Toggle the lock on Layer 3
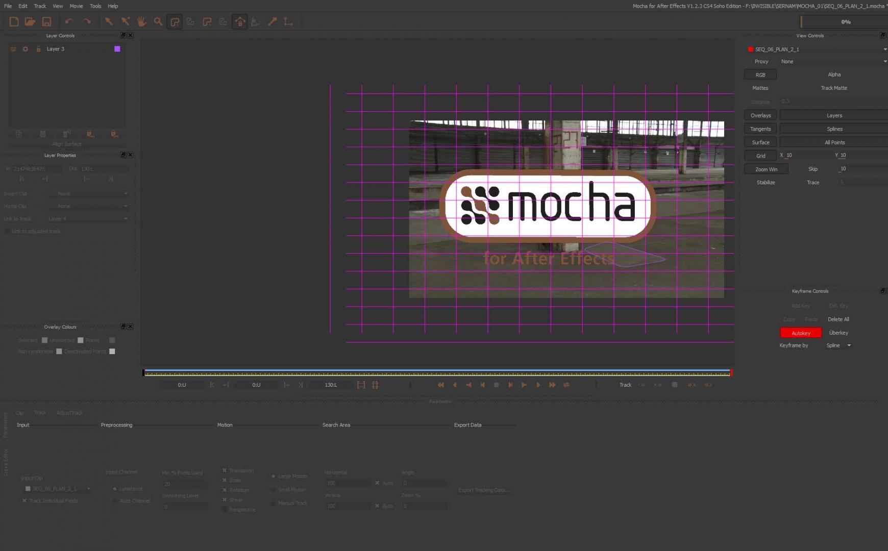 pos(38,49)
